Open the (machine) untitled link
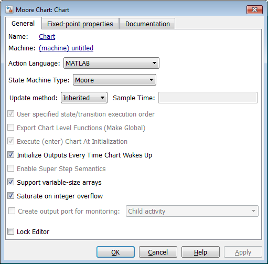Viewport: 268px width, 264px height. point(66,48)
